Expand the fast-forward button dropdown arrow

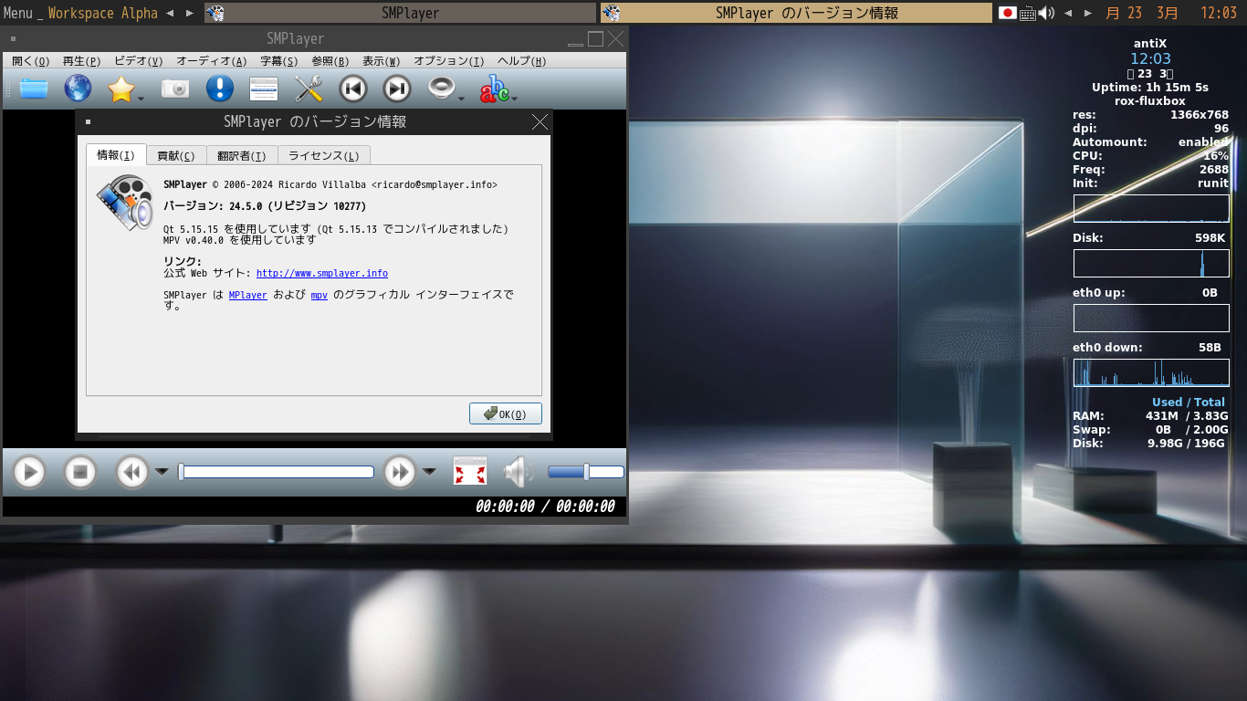click(429, 472)
